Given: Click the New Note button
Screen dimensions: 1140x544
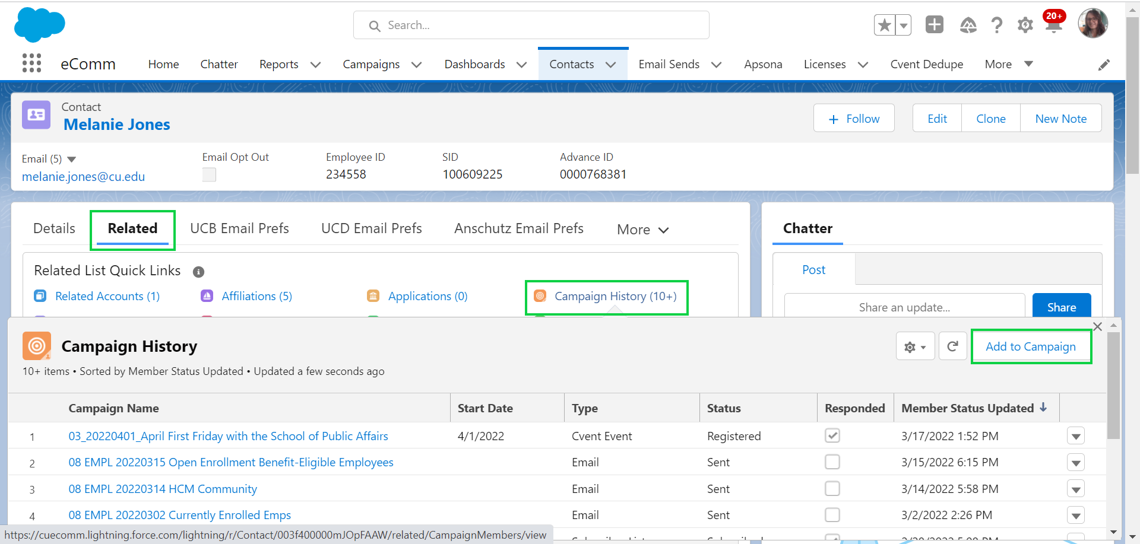Looking at the screenshot, I should pos(1061,119).
